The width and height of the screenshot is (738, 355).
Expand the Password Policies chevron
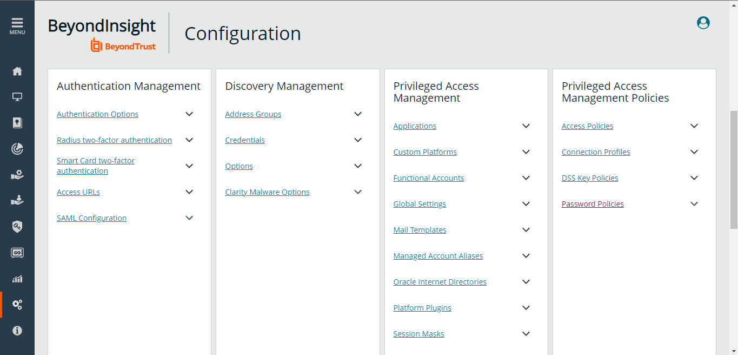tap(694, 204)
